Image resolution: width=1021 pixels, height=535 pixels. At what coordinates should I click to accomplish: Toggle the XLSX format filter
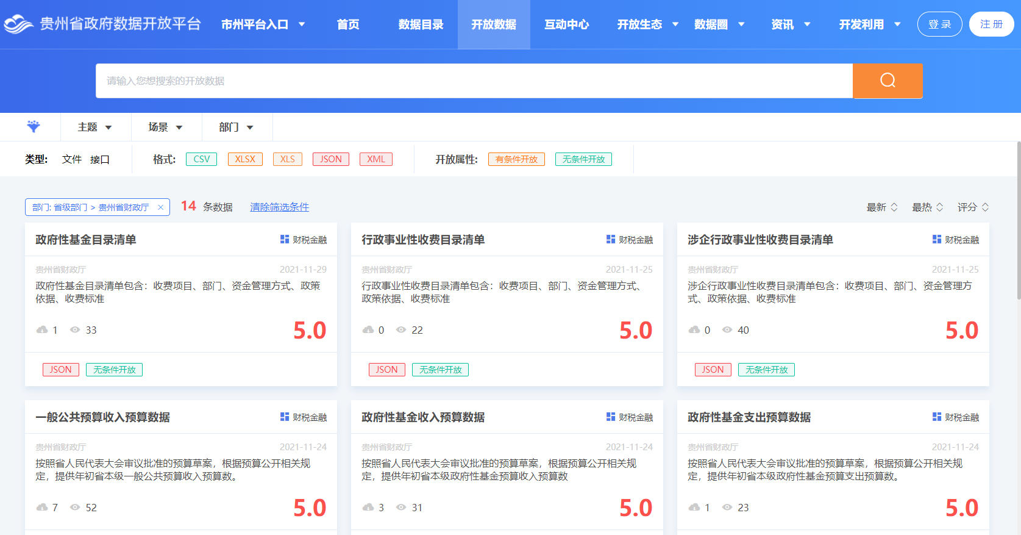click(x=245, y=159)
